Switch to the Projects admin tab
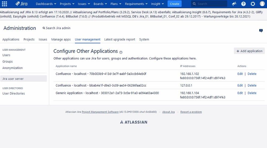The height and width of the screenshot is (148, 267). tap(29, 39)
